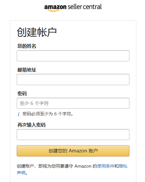Click the 创建帐户 page heading
The image size is (145, 182).
(37, 32)
